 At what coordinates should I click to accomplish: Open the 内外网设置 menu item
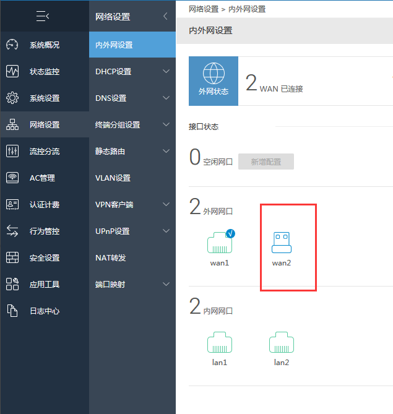click(x=114, y=45)
